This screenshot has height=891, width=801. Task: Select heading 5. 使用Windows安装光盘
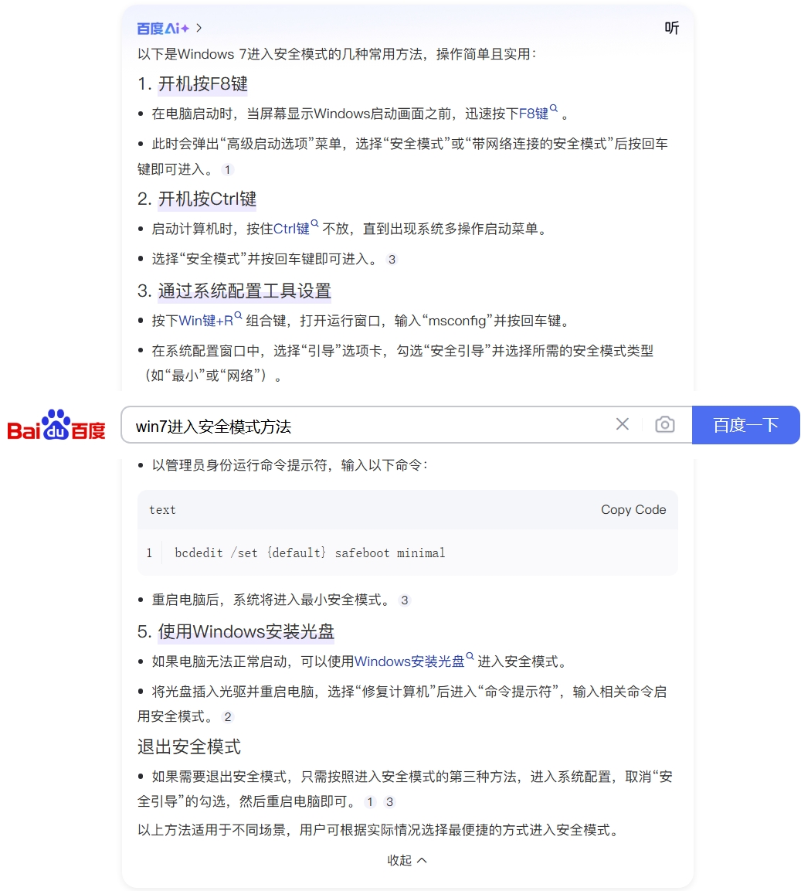pos(236,632)
